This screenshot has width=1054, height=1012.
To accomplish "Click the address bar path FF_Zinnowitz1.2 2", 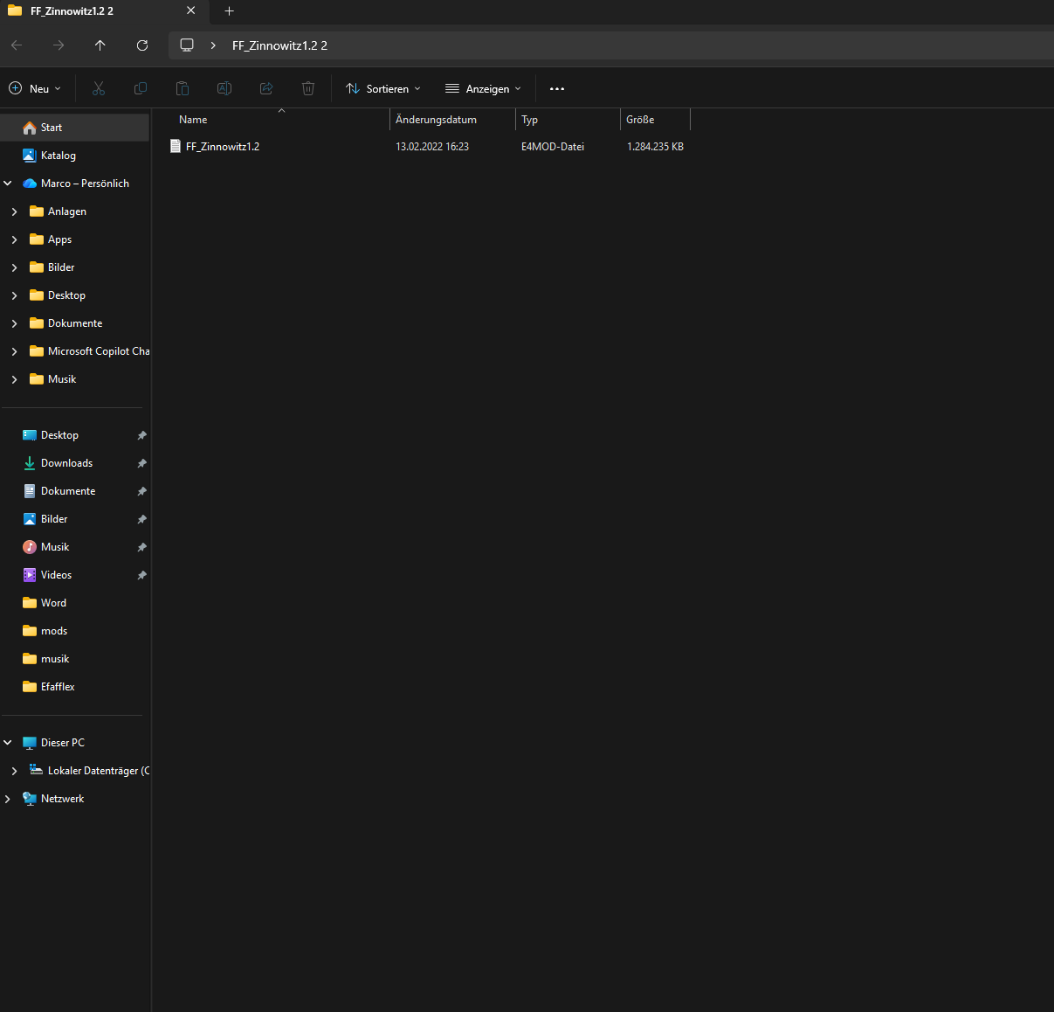I will 279,45.
